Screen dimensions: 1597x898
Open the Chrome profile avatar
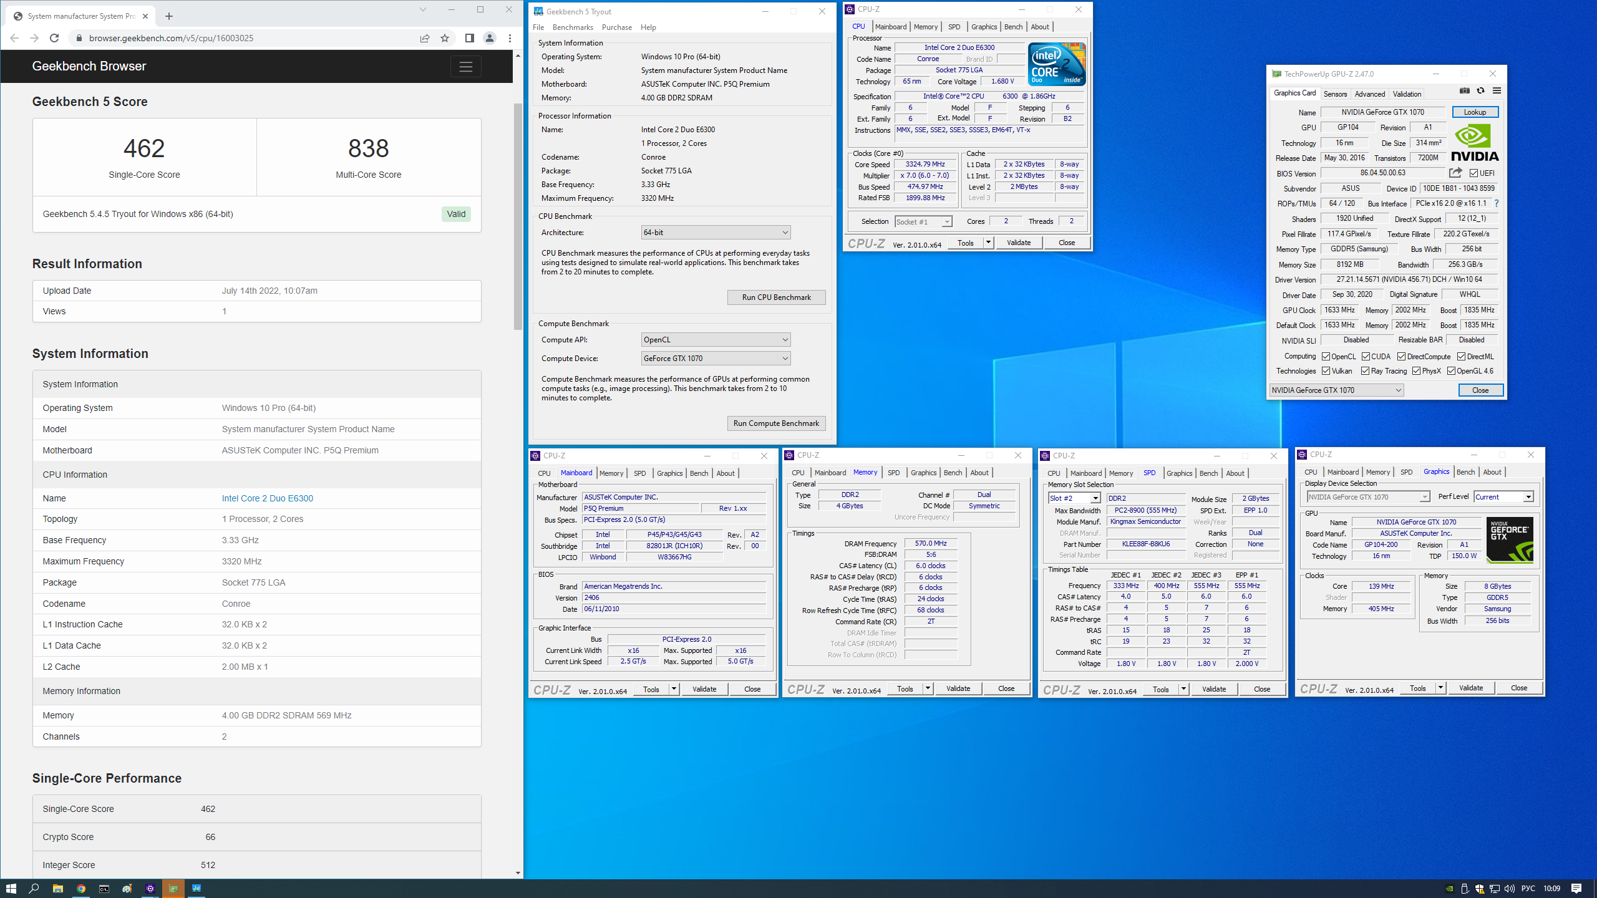coord(490,38)
